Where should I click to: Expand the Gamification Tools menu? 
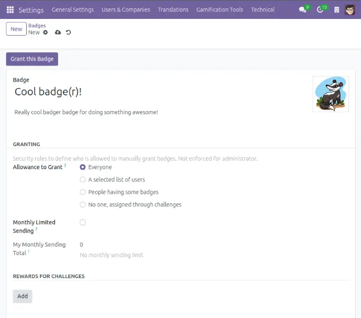click(x=219, y=9)
